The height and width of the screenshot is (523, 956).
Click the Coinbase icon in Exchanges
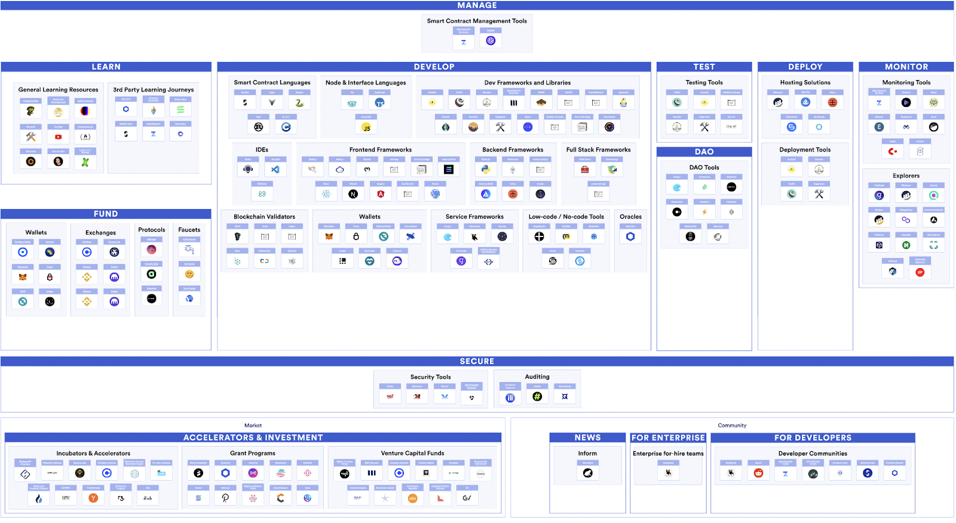point(87,253)
